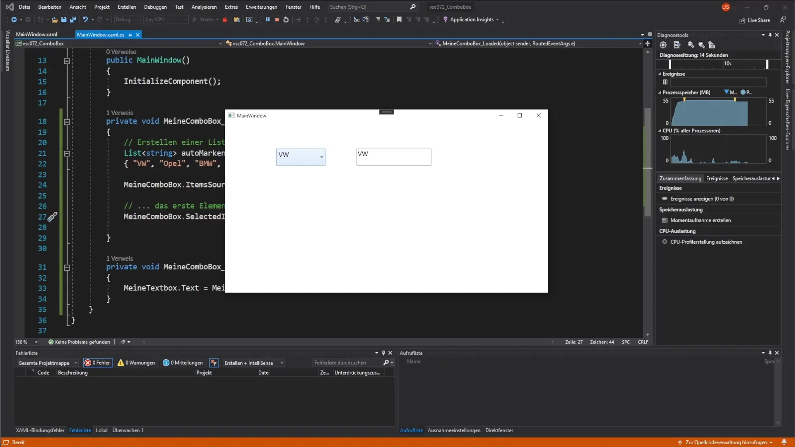Open the Debuggen menu
Image resolution: width=795 pixels, height=447 pixels.
155,7
